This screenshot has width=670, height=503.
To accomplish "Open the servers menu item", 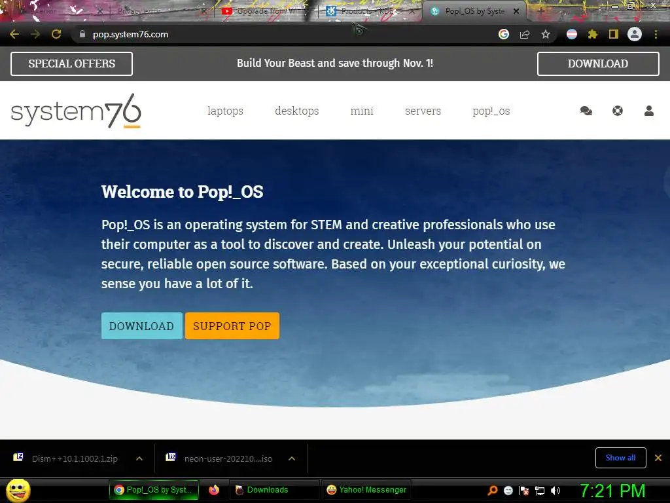I will (423, 111).
